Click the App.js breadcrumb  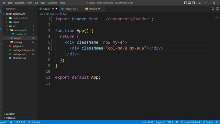(x=53, y=14)
